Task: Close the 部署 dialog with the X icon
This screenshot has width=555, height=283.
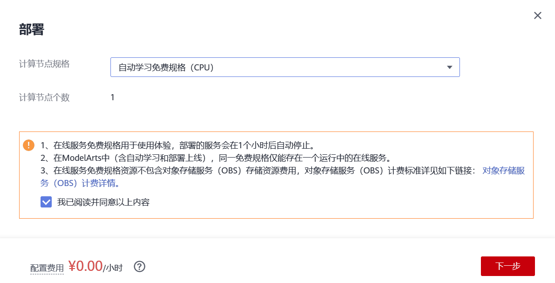Action: point(538,16)
